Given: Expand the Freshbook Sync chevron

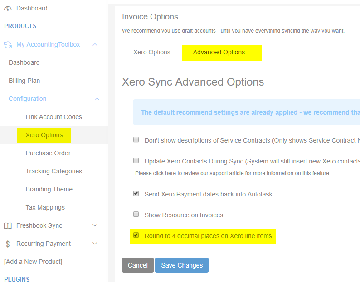Looking at the screenshot, I should 95,225.
